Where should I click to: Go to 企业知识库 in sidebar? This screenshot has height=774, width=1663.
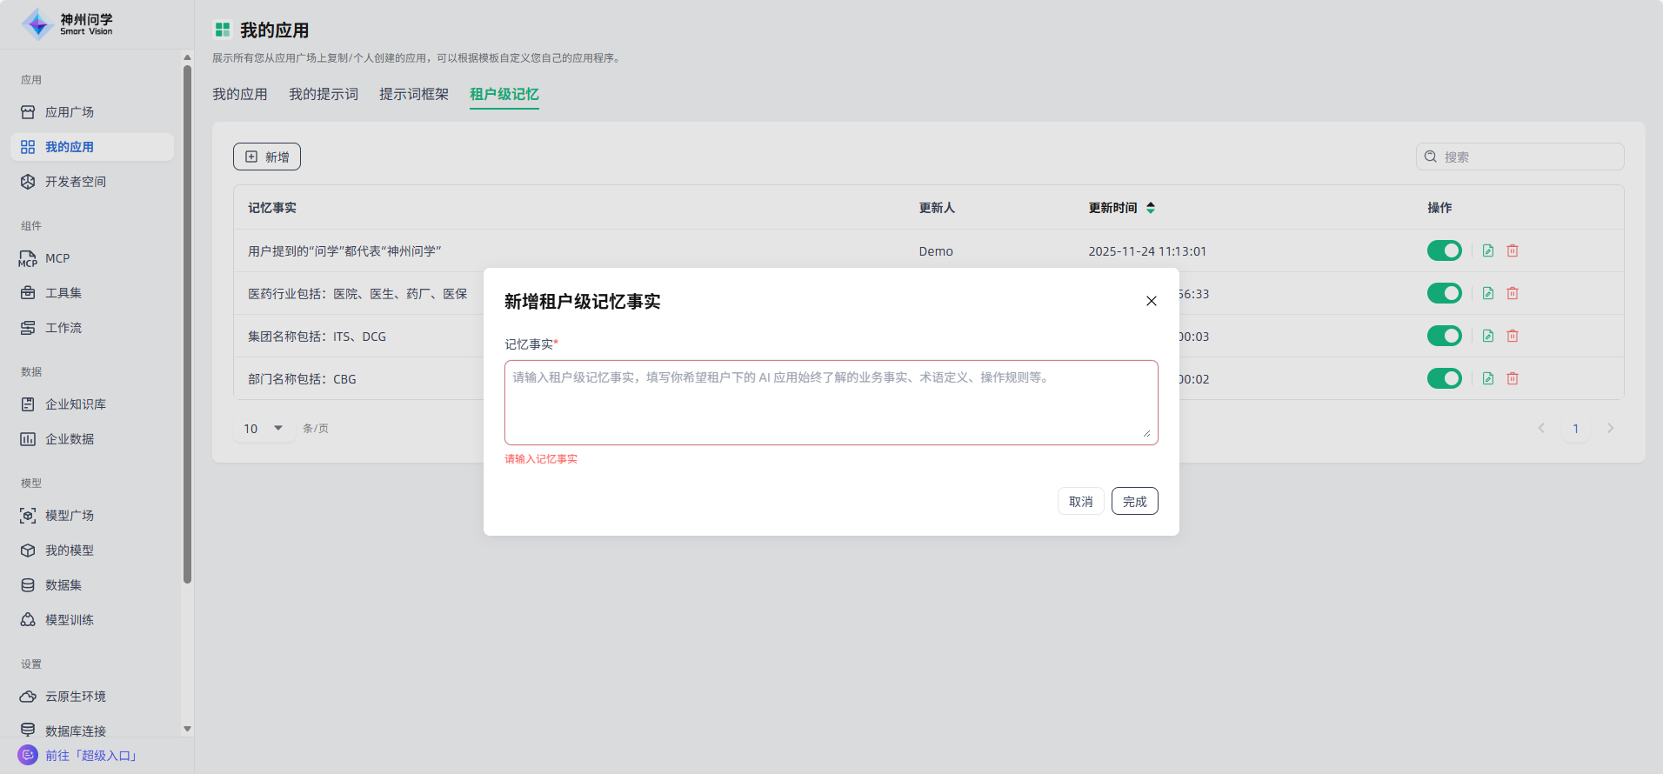[76, 404]
